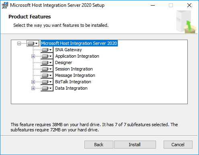Open install-state dropdown for BizTalk Integration
Screen dimensions: 199x155
click(47, 82)
